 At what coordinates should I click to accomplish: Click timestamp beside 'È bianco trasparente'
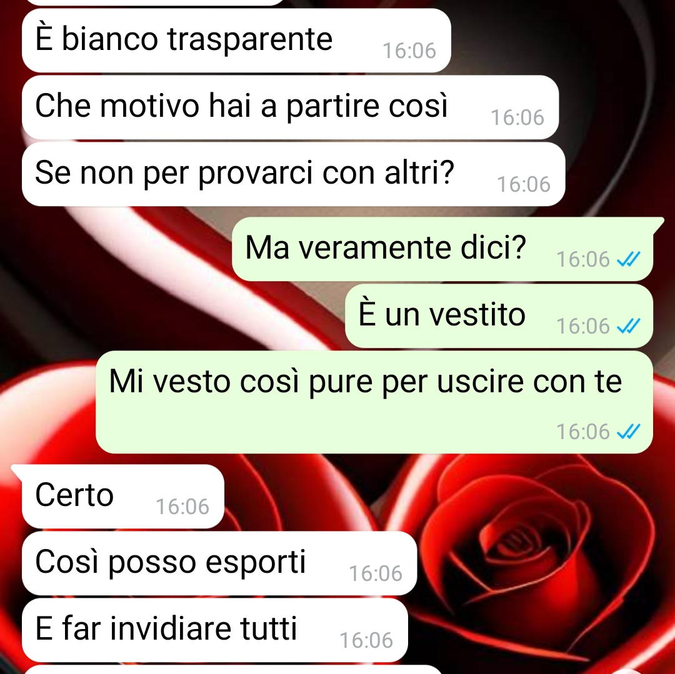pos(409,51)
